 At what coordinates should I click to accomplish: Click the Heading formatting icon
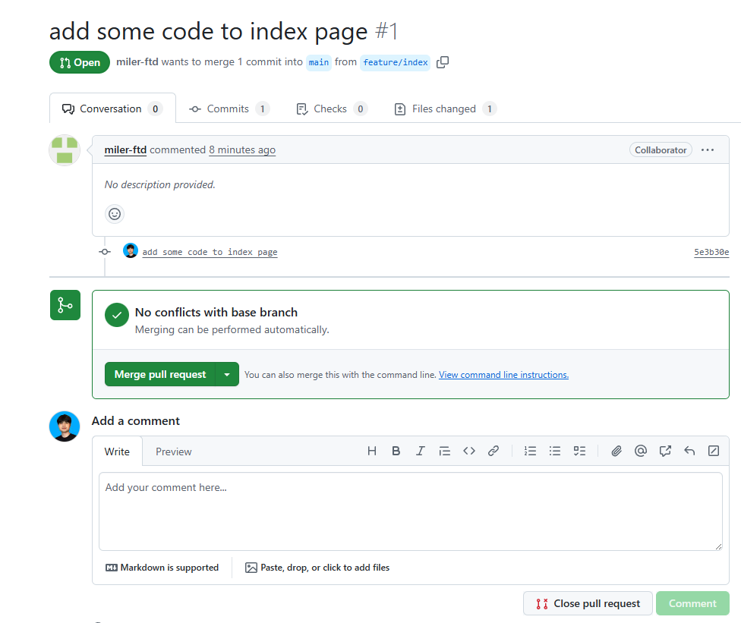coord(372,451)
